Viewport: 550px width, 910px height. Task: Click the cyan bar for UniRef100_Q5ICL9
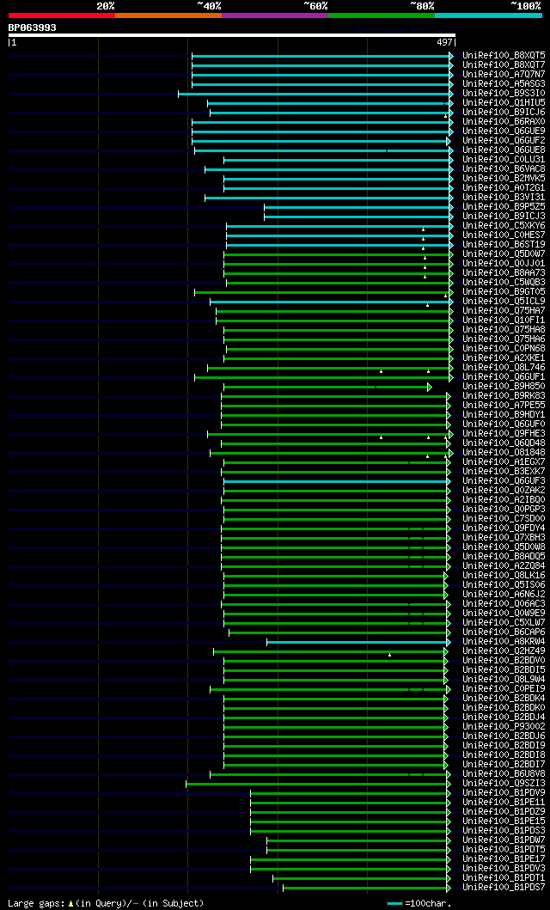click(x=331, y=302)
